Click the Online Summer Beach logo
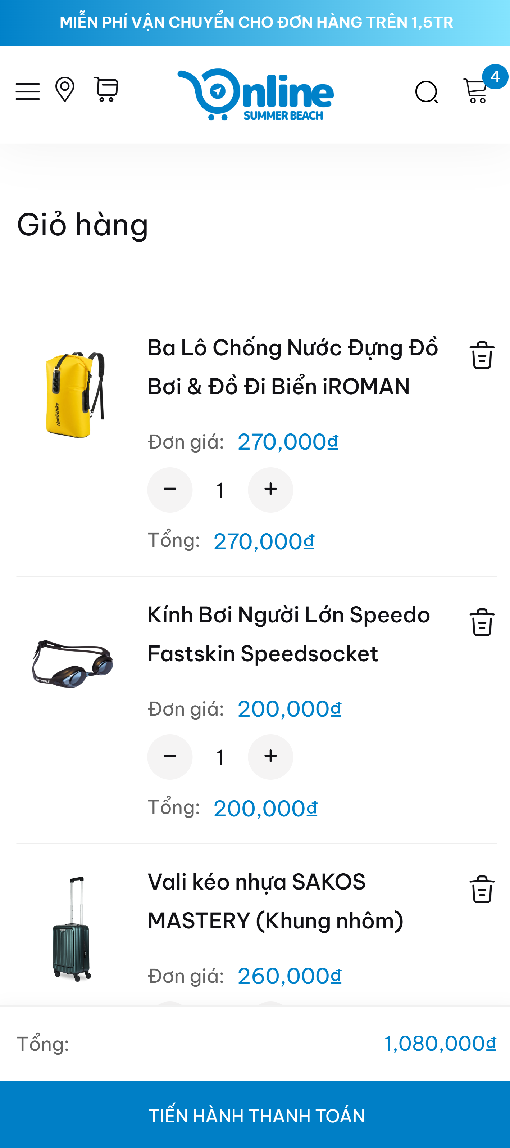 [x=255, y=94]
